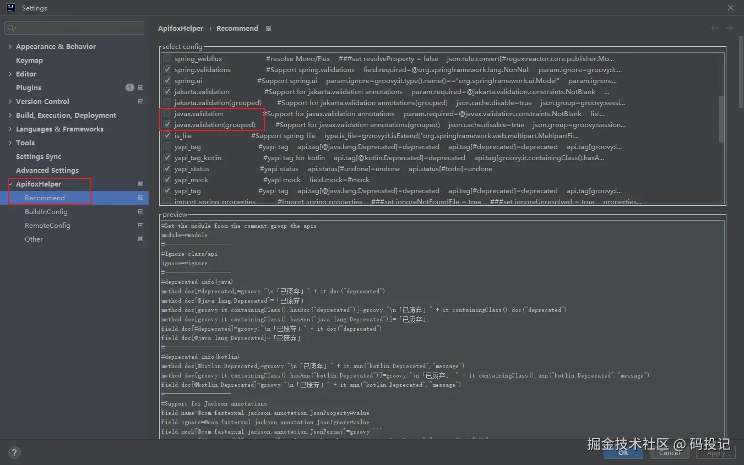Toggle the spring.ui checkbox
744x465 pixels.
[167, 80]
